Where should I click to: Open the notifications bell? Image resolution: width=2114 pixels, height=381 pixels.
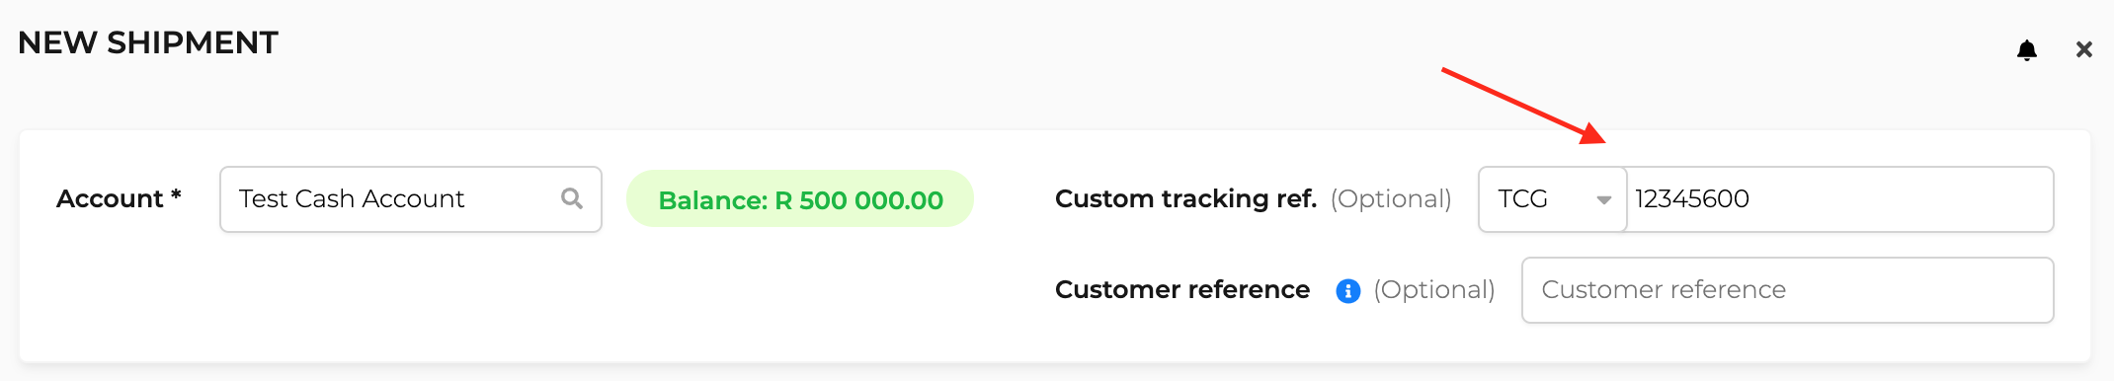2026,50
